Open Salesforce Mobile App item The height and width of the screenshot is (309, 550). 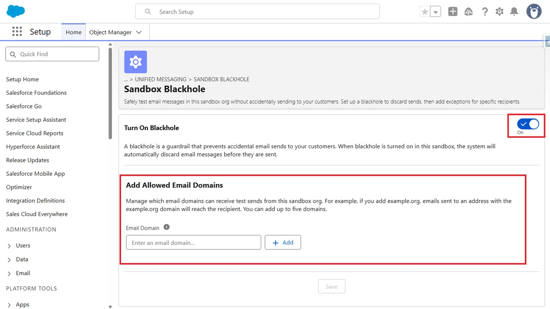pos(35,173)
